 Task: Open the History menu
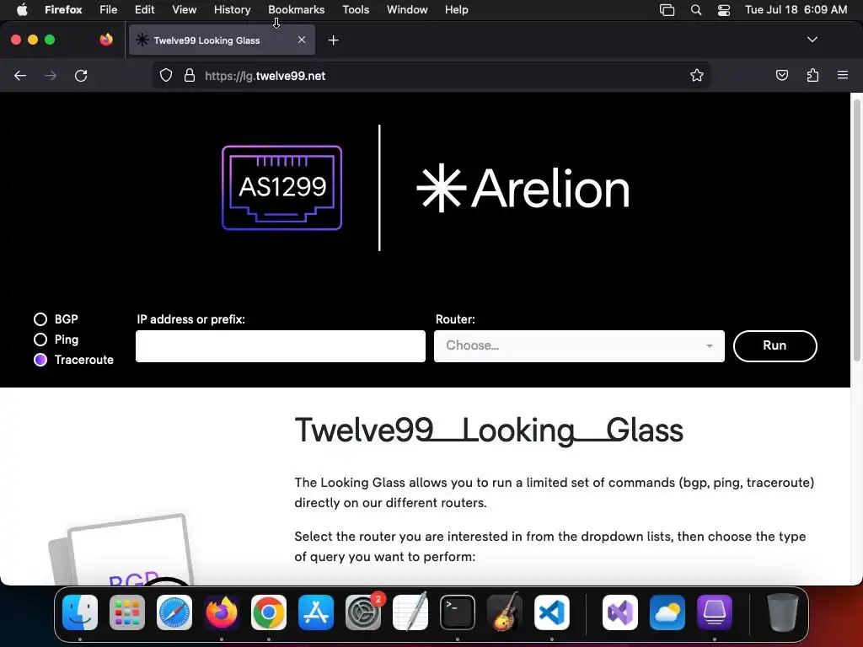pos(233,9)
